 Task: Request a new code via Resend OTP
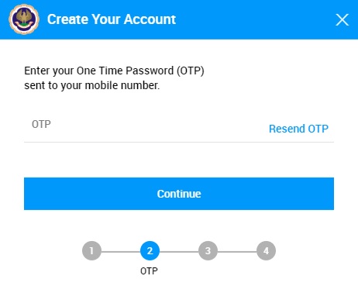tap(298, 129)
